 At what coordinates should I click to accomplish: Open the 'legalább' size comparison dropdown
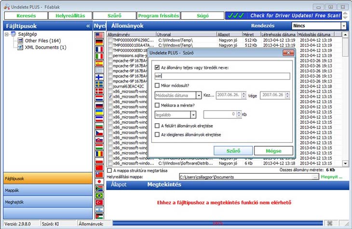(193, 115)
